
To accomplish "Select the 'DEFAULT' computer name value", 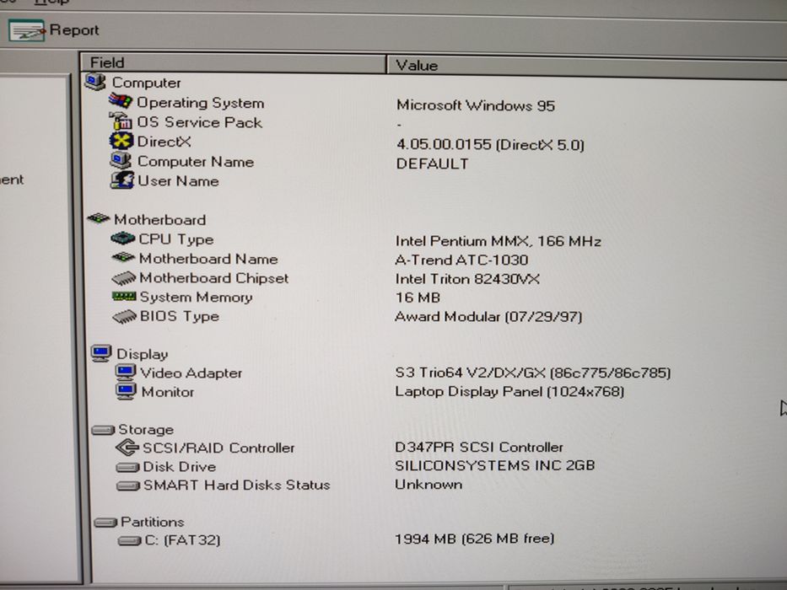I will [432, 164].
